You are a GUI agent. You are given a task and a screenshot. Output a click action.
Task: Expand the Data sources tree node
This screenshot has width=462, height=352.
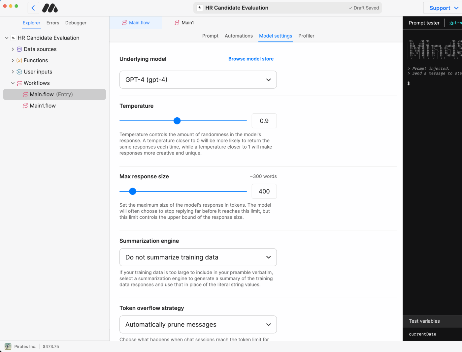tap(13, 49)
